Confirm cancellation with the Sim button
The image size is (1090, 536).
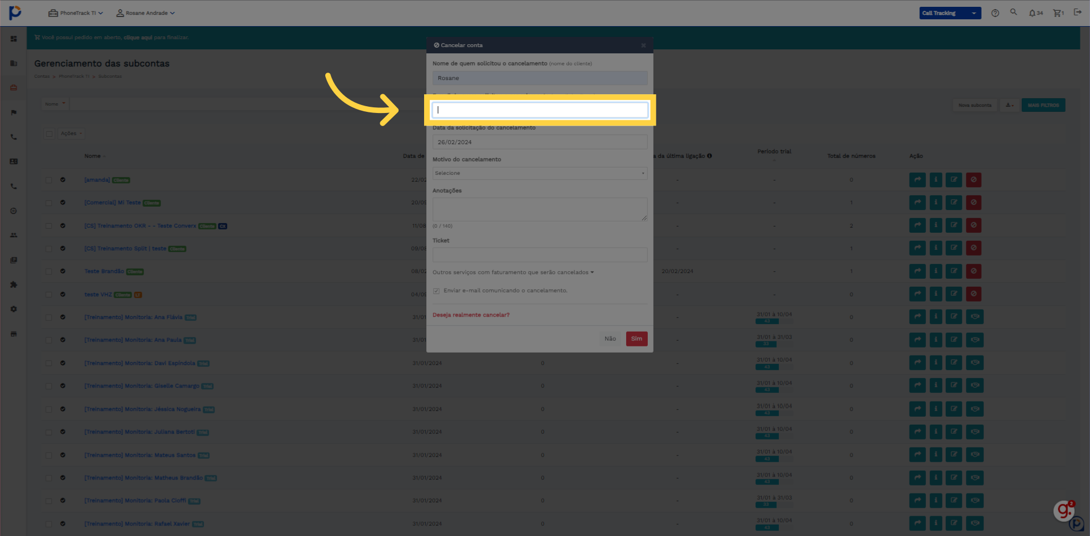tap(636, 339)
